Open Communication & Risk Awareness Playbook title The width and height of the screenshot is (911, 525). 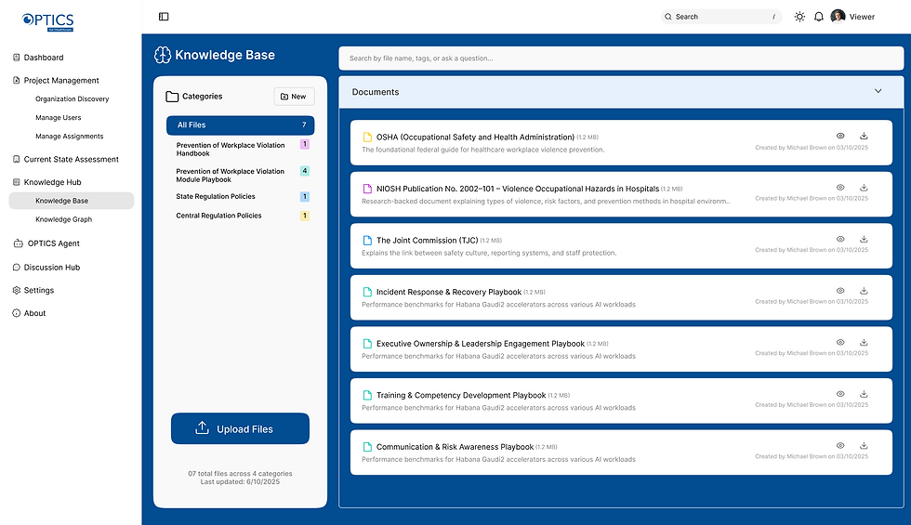(455, 447)
